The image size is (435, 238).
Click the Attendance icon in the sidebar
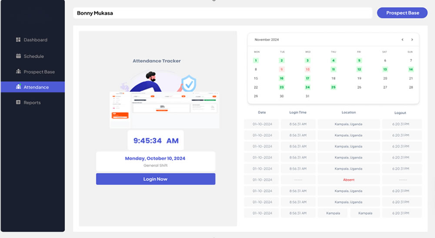[18, 87]
